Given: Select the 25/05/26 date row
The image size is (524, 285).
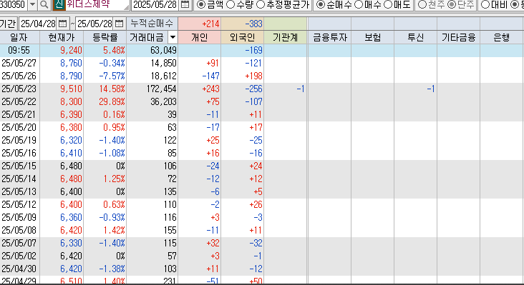Looking at the screenshot, I should point(262,76).
